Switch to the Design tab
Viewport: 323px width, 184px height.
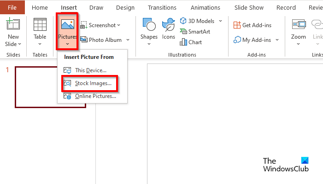125,7
